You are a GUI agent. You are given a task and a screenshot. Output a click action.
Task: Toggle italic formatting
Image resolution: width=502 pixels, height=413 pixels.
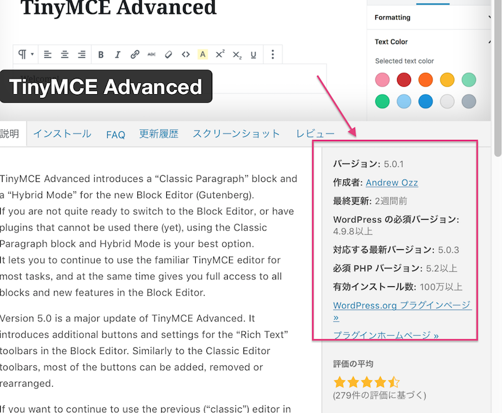click(117, 55)
